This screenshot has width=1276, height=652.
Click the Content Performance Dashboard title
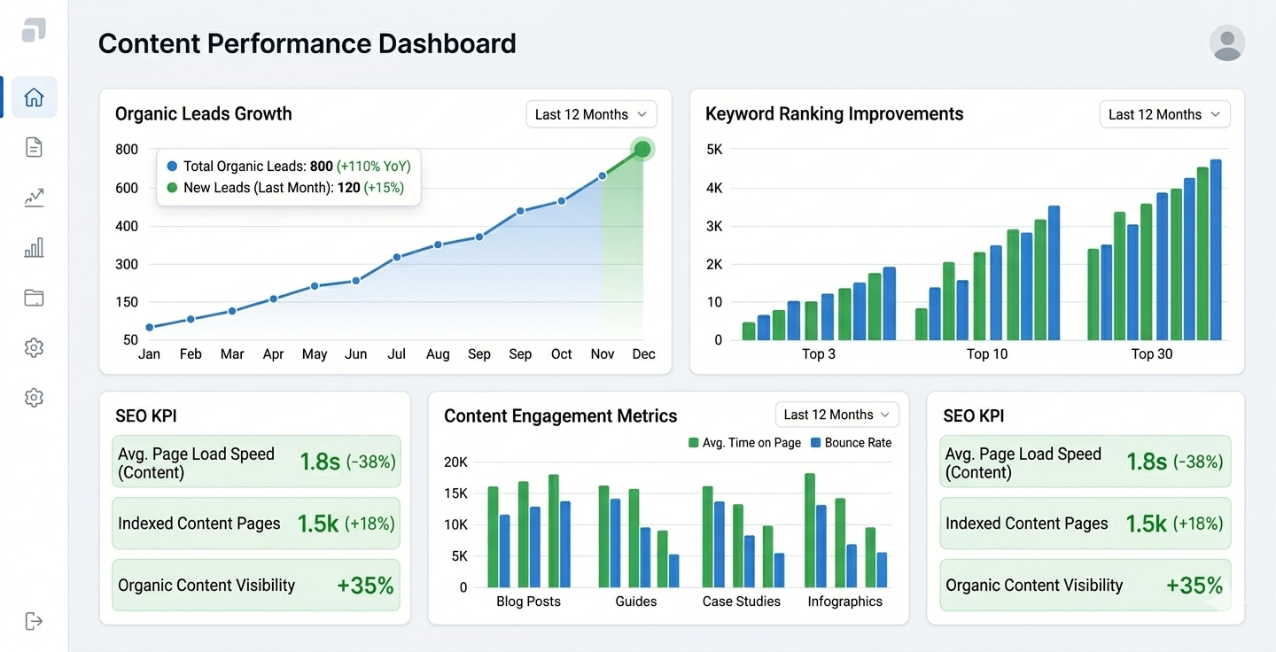click(x=307, y=43)
